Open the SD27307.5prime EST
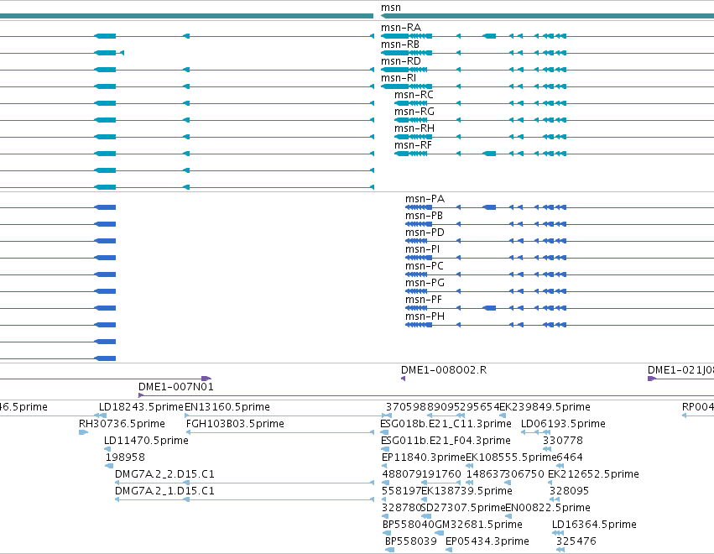The image size is (714, 554). pyautogui.click(x=463, y=508)
